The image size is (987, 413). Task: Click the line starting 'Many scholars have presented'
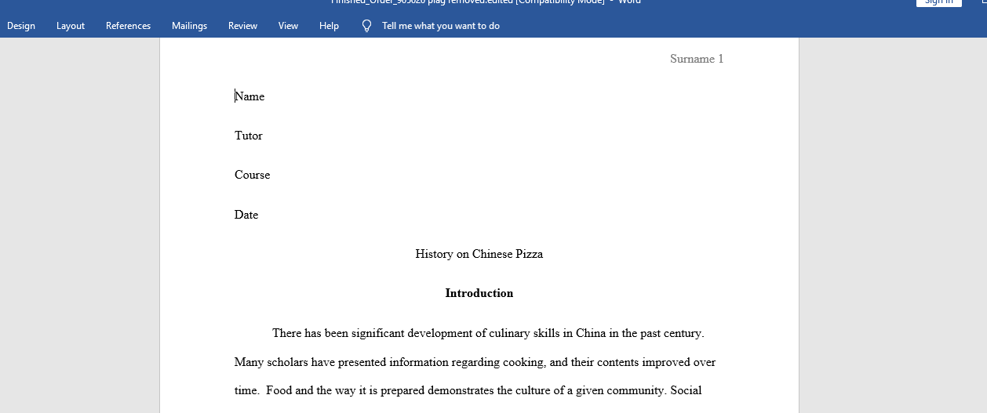[475, 362]
